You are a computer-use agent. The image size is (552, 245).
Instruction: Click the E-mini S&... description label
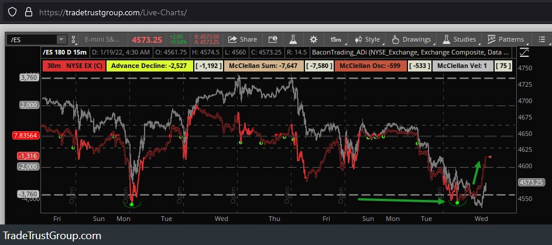[x=102, y=39]
